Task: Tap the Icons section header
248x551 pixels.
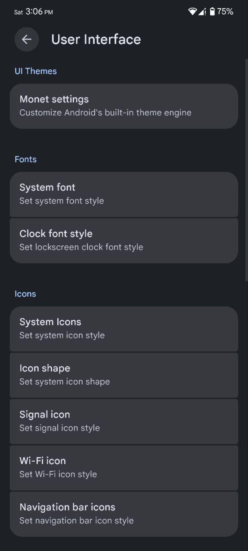Action: (25, 294)
